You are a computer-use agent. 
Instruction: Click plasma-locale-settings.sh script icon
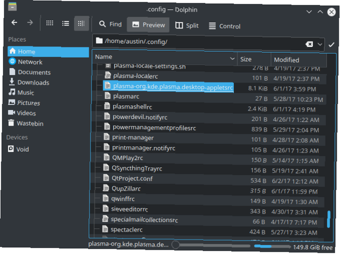click(108, 66)
